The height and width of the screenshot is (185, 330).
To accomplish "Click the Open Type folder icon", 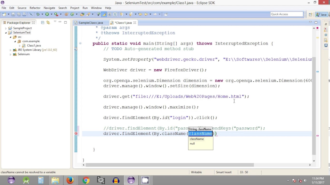I will [x=82, y=14].
